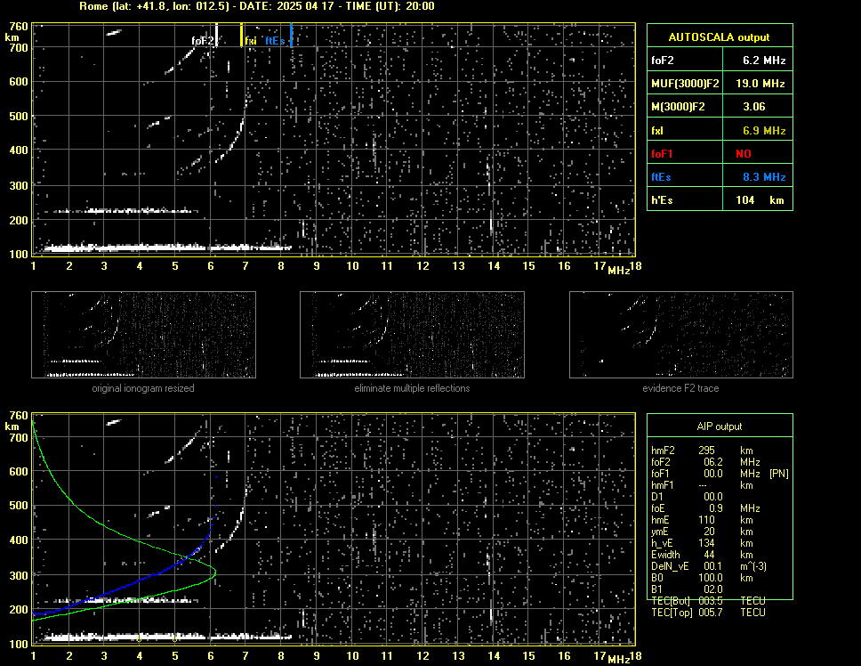This screenshot has width=861, height=666.
Task: Click the 'foF2' row label in AUTOSCALA table
Action: [663, 61]
